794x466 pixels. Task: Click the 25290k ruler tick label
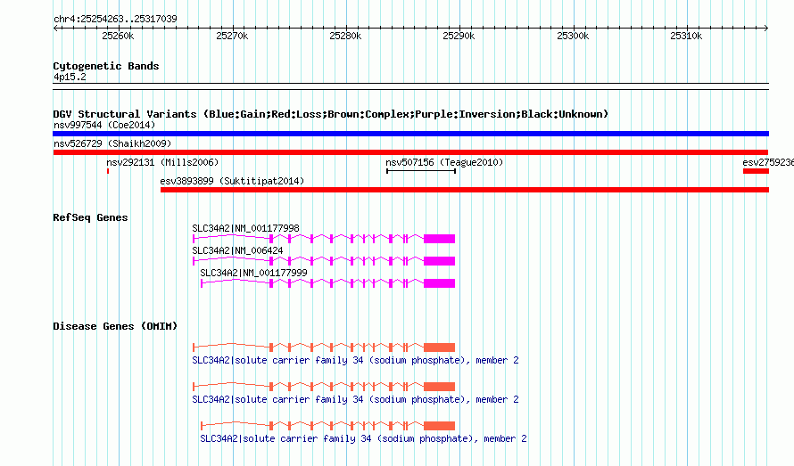point(459,36)
